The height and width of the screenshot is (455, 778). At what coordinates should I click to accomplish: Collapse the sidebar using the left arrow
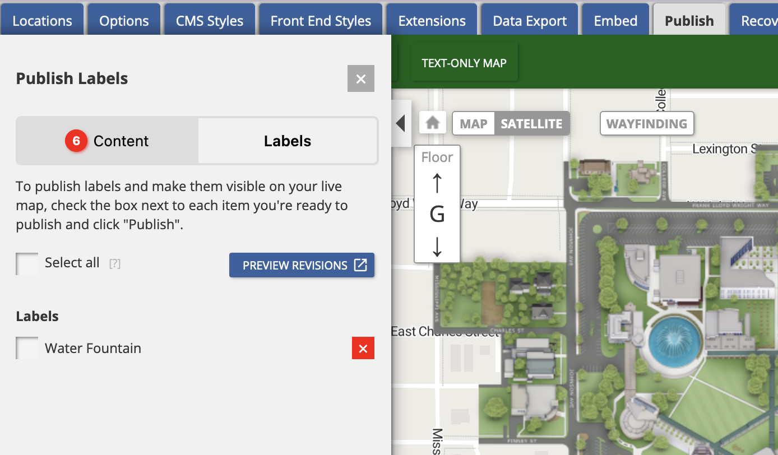[x=401, y=123]
